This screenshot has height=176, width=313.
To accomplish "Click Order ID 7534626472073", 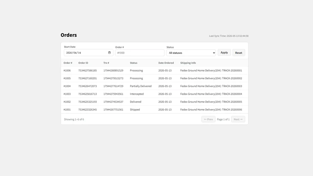I will [x=87, y=86].
